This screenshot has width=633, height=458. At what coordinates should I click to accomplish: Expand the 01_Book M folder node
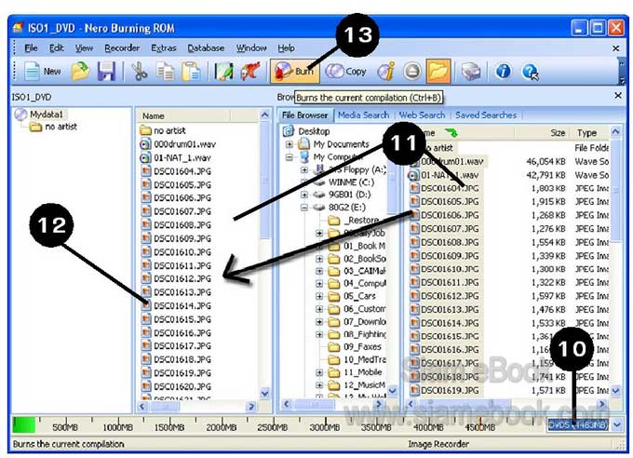tap(319, 246)
